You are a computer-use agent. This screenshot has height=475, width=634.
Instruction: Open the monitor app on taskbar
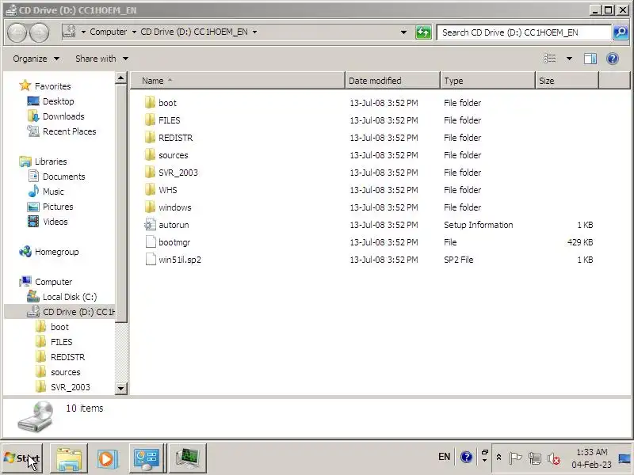point(187,458)
